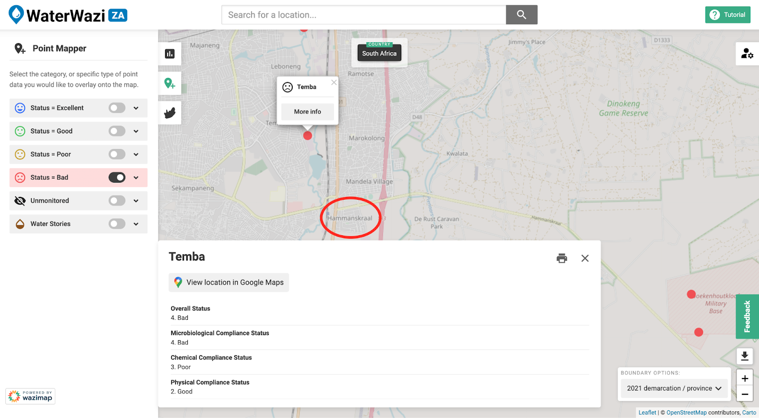Enable the Unmonitored toggle
This screenshot has height=418, width=759.
117,201
